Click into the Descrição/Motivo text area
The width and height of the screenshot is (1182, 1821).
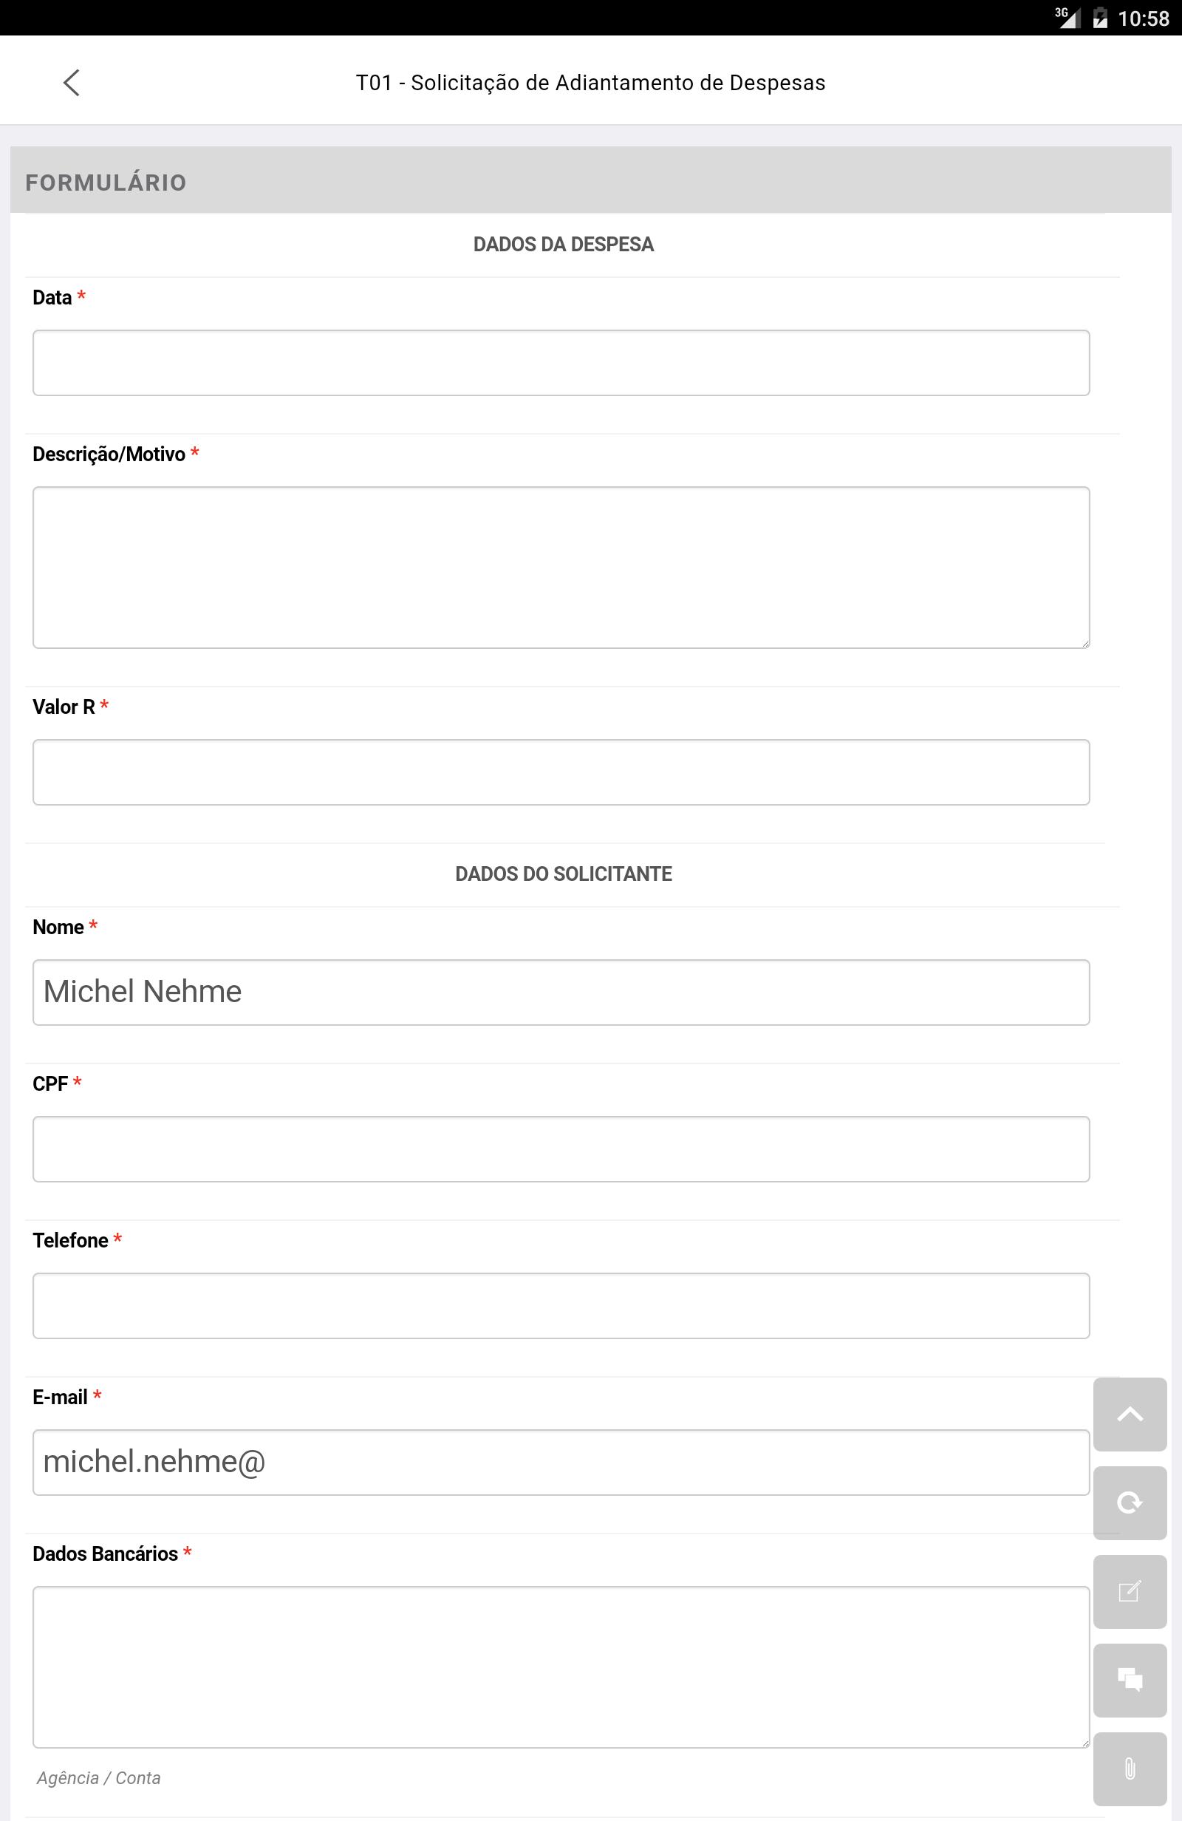click(x=561, y=567)
